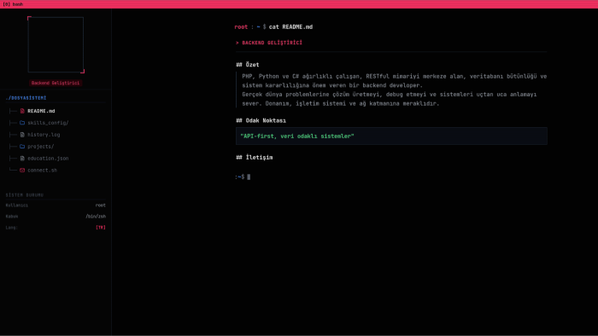Image resolution: width=598 pixels, height=336 pixels.
Task: Click the SİSTEM DURUMU heading
Action: tap(25, 194)
